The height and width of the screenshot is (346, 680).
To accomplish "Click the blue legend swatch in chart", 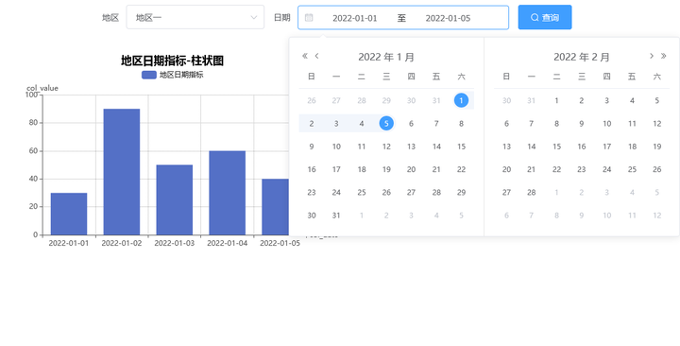I will point(149,75).
